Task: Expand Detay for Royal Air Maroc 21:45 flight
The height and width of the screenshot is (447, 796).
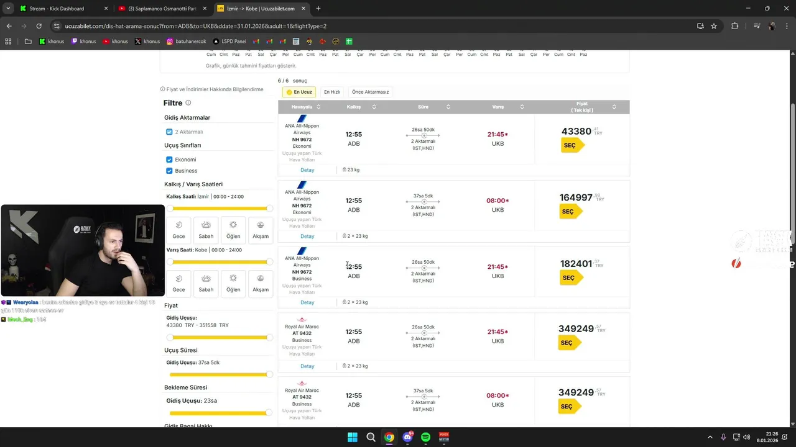Action: coord(307,366)
